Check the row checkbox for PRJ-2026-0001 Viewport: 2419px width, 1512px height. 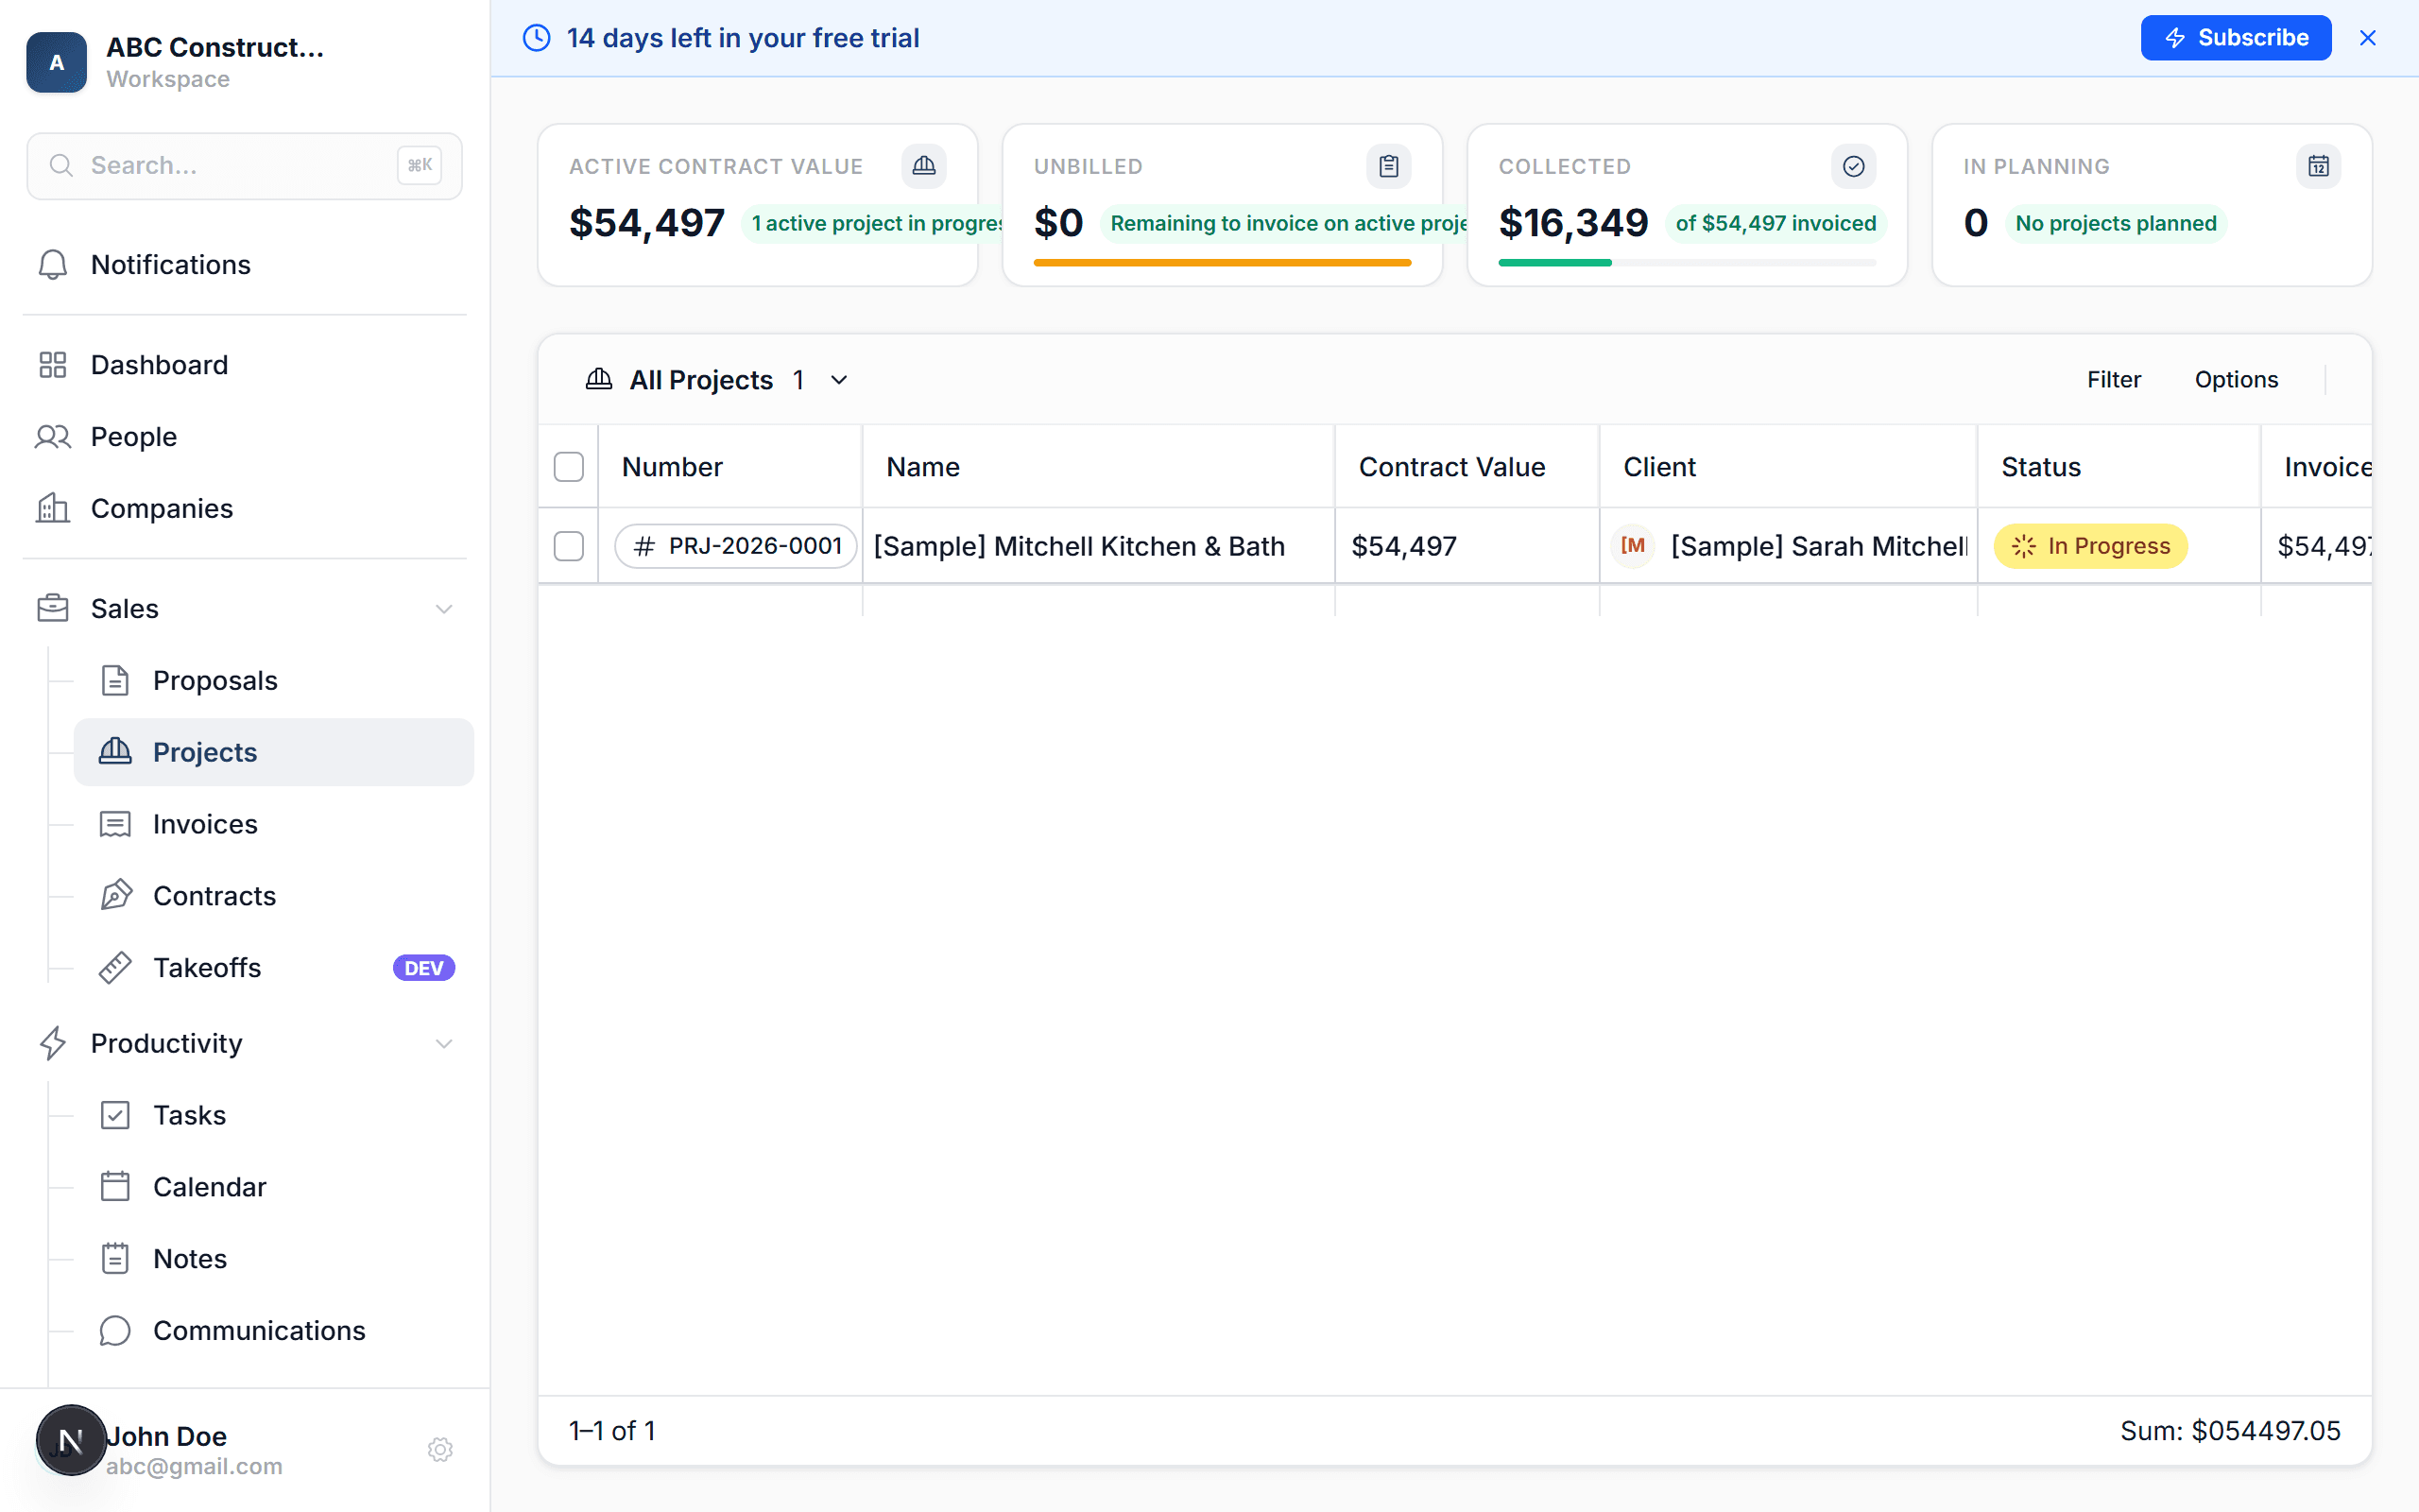tap(569, 546)
